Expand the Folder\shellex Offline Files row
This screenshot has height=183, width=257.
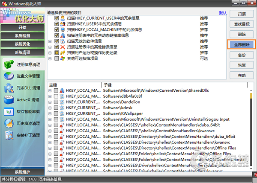click(x=50, y=154)
